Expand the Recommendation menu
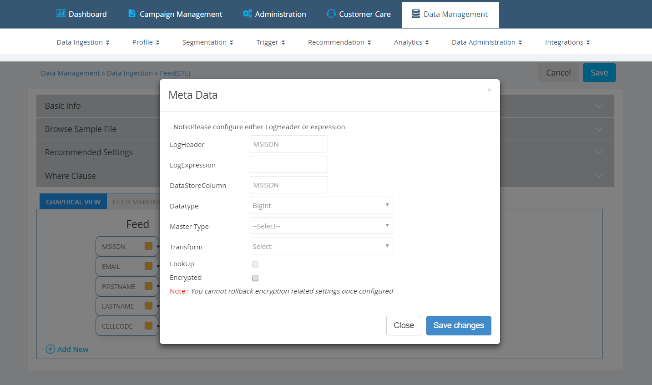652x385 pixels. tap(339, 42)
